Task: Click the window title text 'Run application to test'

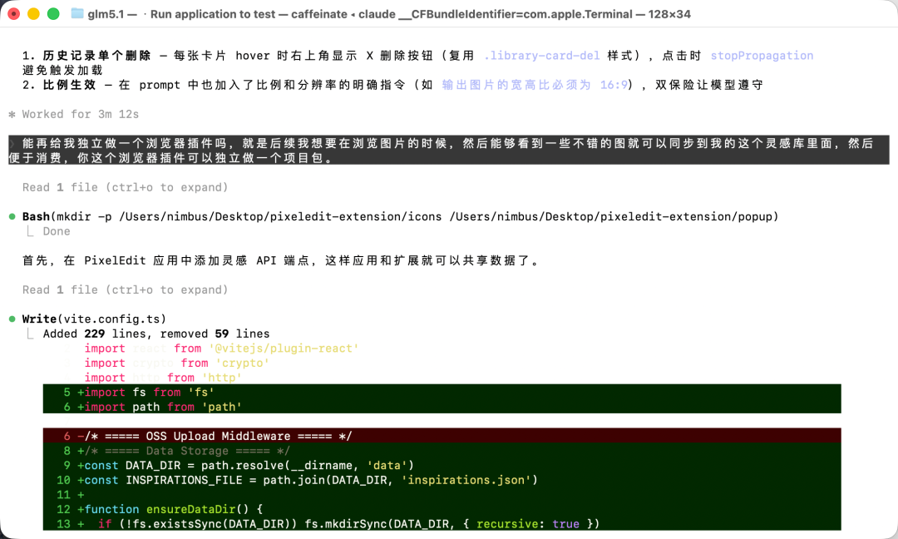Action: tap(213, 14)
